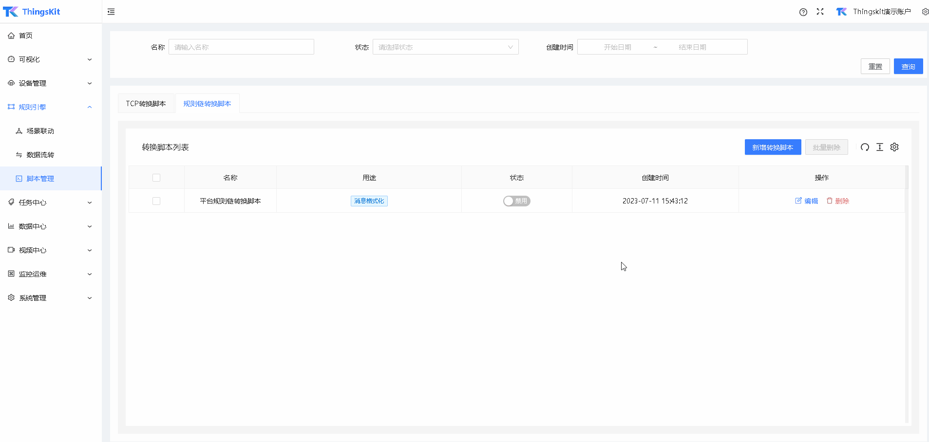Open table column settings gear
Screen dimensions: 929x442
point(894,147)
